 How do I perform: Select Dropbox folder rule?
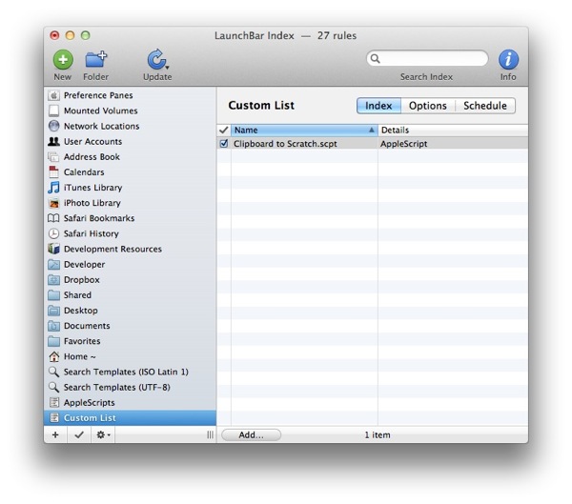(130, 280)
